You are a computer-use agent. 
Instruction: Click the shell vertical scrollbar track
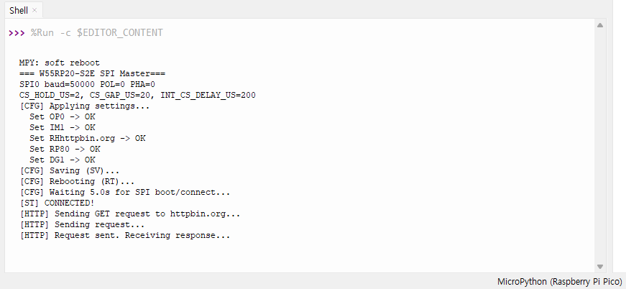600,144
